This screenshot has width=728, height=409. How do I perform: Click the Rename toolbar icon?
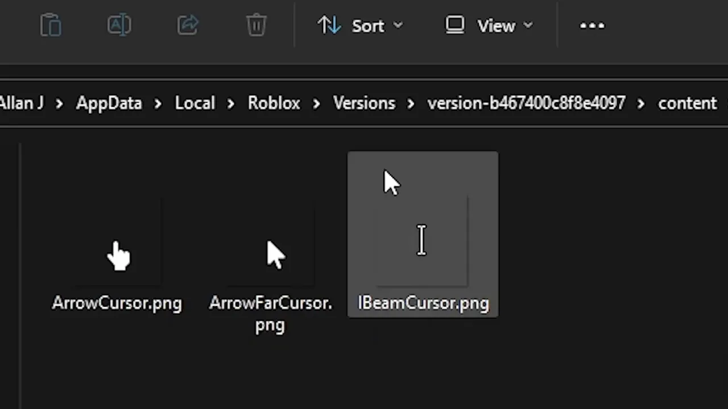click(x=119, y=26)
